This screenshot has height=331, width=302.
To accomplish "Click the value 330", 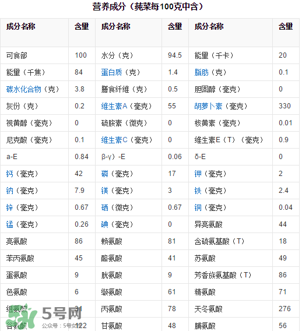I will (x=285, y=106).
